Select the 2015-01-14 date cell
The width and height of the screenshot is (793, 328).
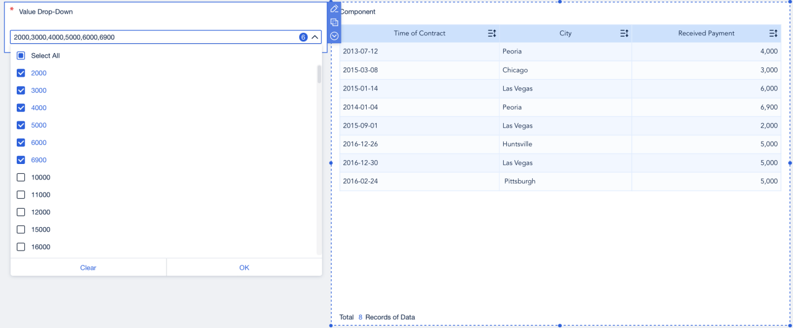click(419, 88)
